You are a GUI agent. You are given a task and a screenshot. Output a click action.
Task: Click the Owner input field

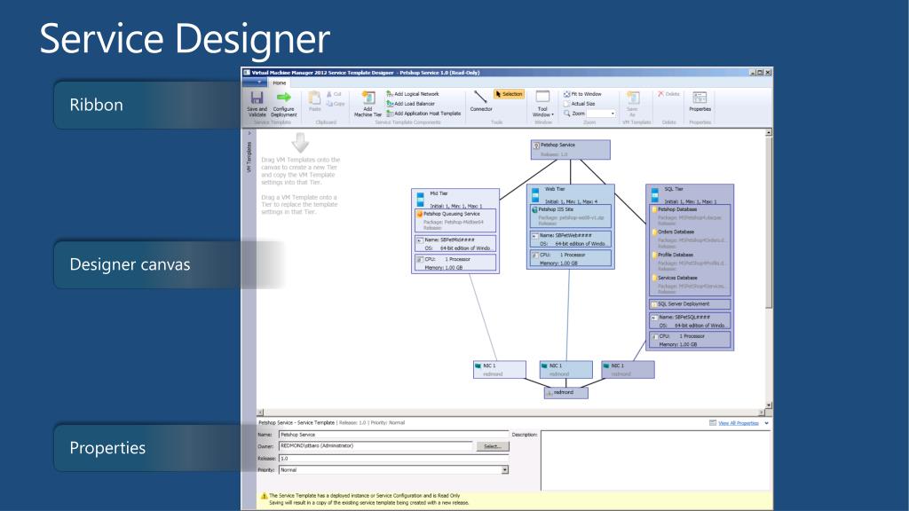coord(375,446)
